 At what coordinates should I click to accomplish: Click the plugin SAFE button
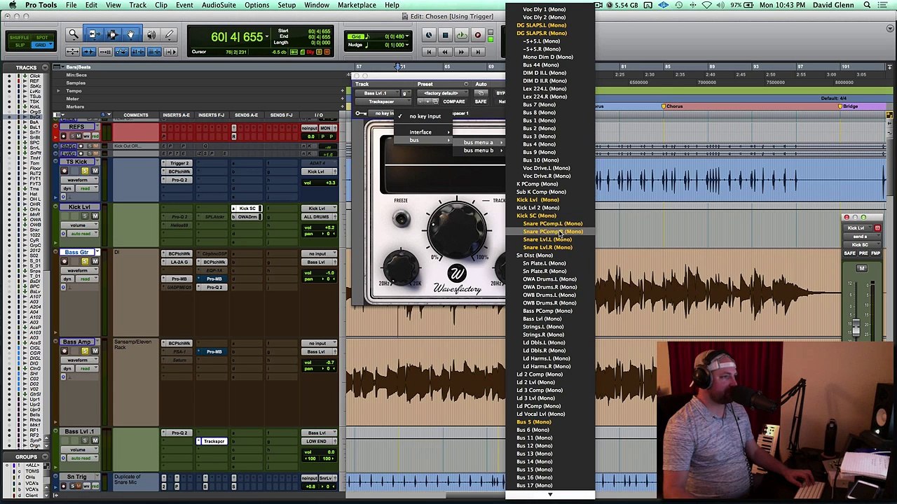pyautogui.click(x=480, y=102)
